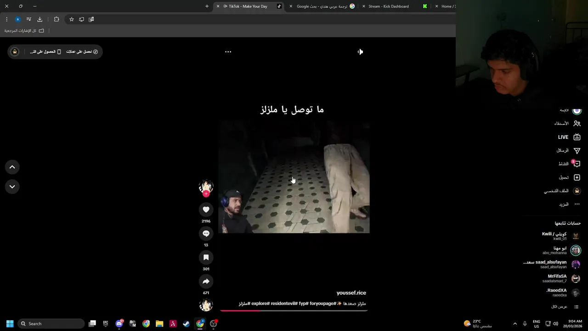
Task: Switch to Stream - Kick Dashboard tab
Action: pyautogui.click(x=394, y=6)
